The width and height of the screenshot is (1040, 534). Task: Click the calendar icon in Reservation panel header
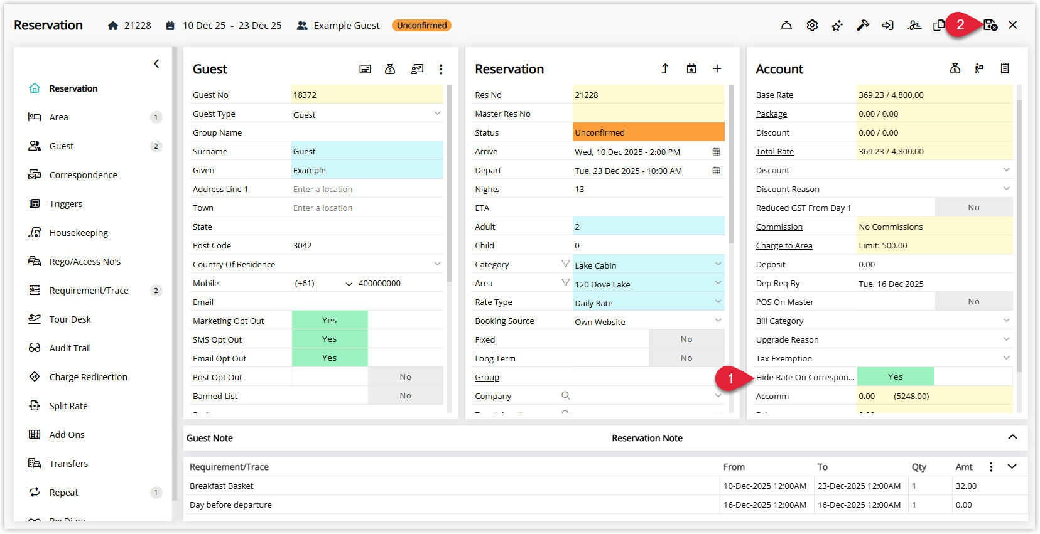[691, 68]
